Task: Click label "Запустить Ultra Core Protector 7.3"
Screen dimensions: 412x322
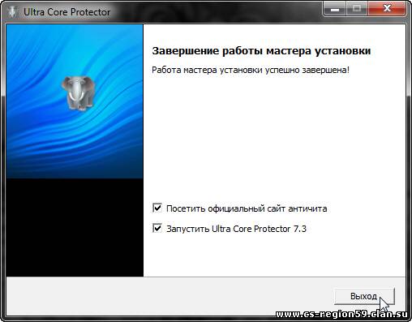Action: click(236, 229)
